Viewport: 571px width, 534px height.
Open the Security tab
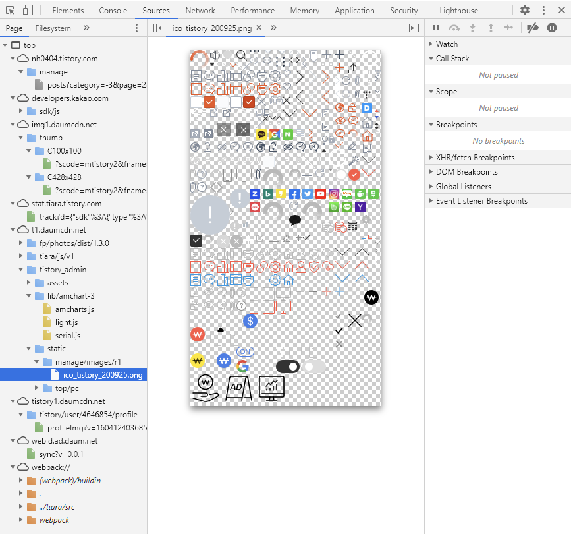point(404,11)
